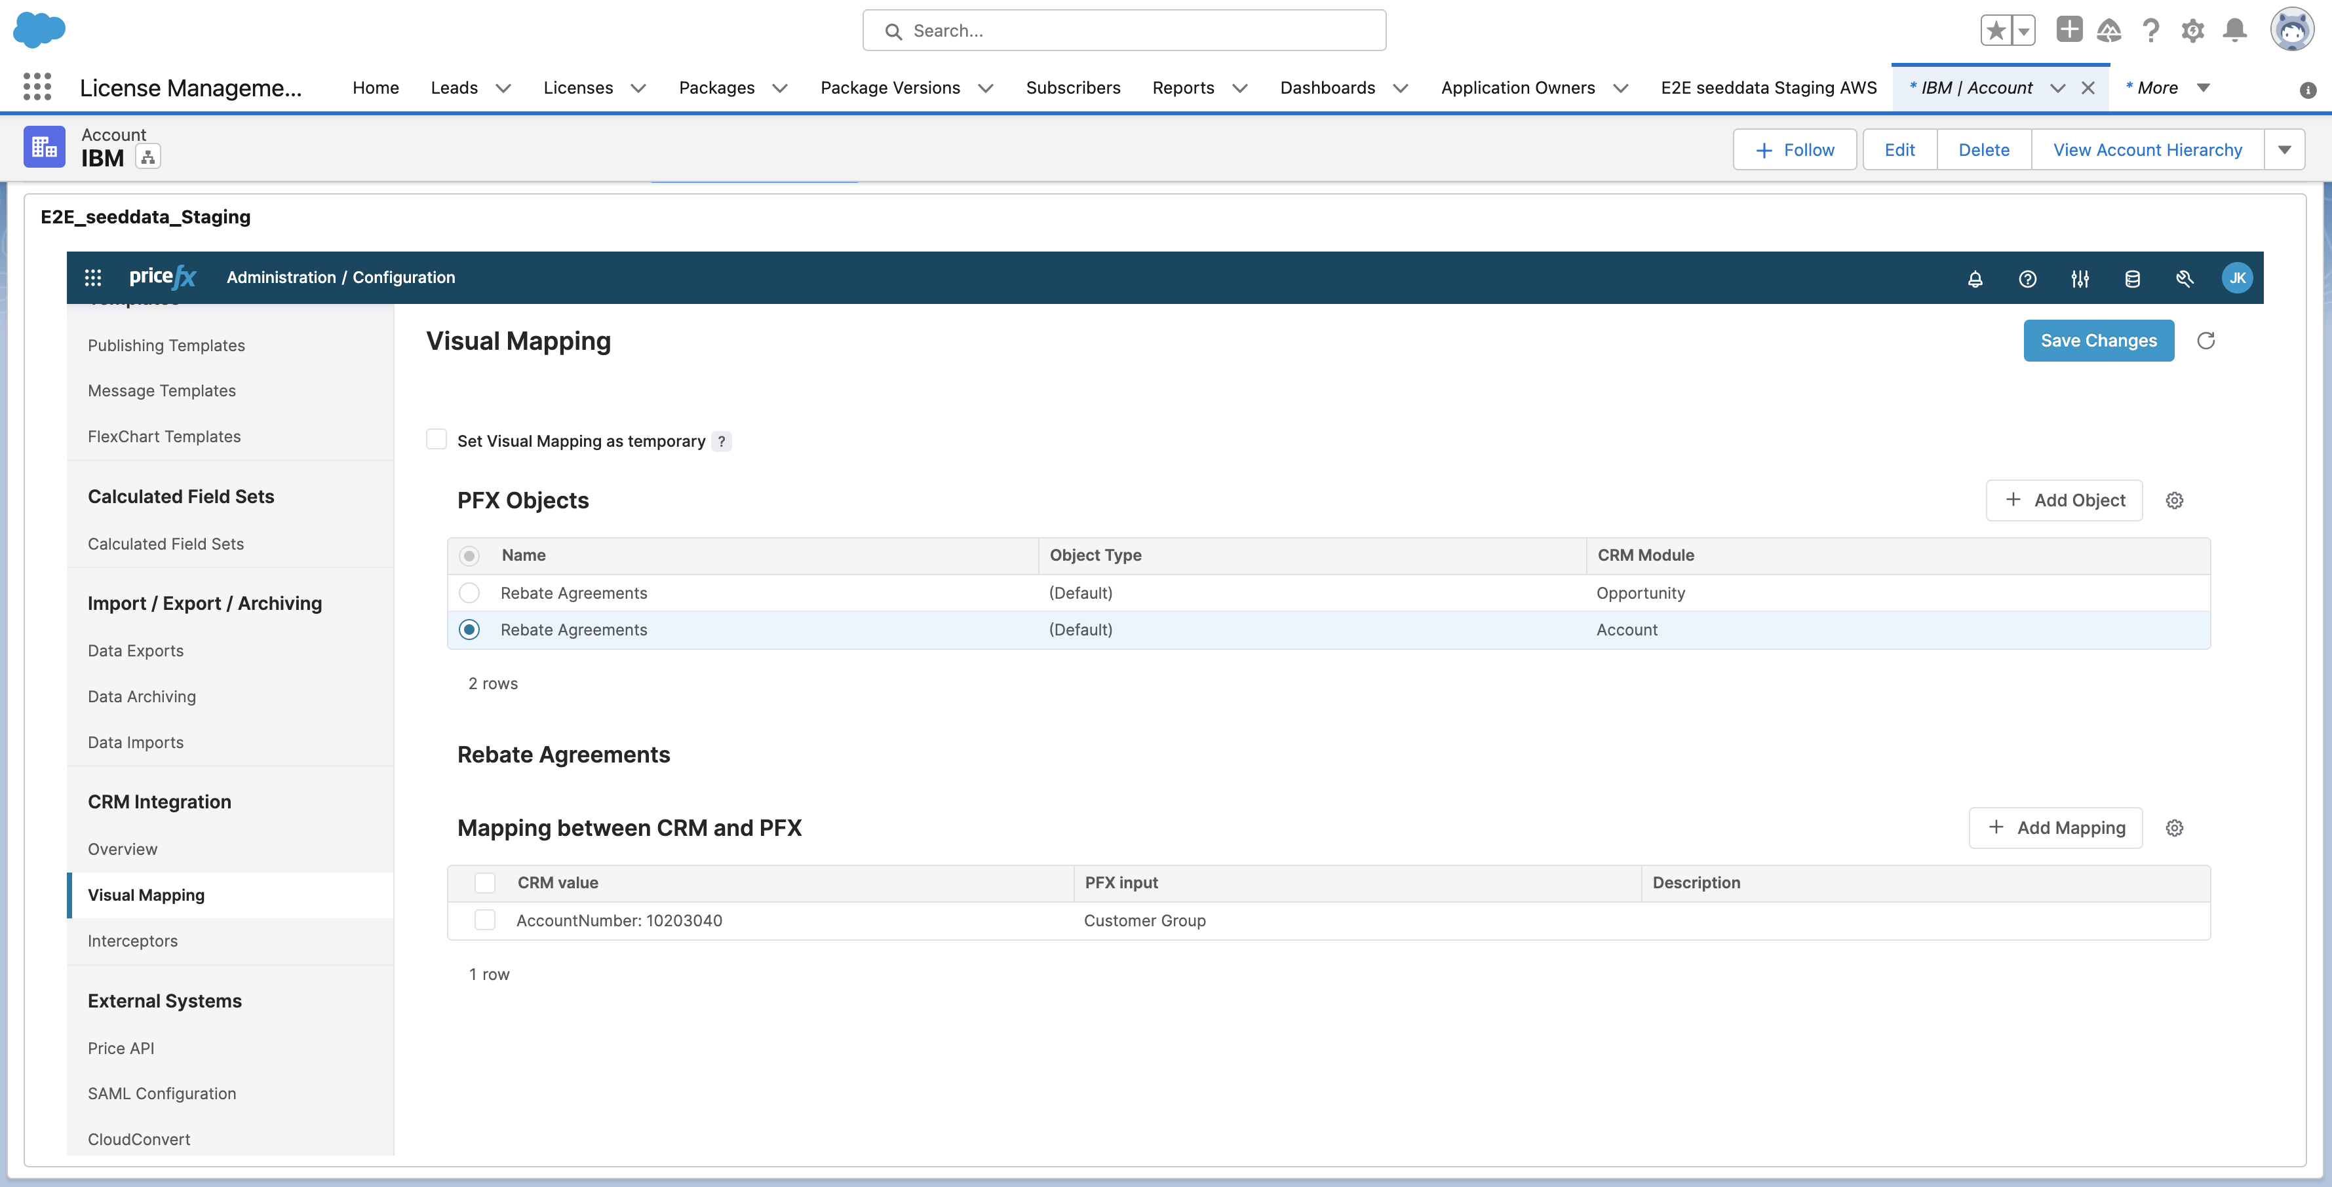Image resolution: width=2332 pixels, height=1187 pixels.
Task: Open the More tab dropdown
Action: (x=2202, y=88)
